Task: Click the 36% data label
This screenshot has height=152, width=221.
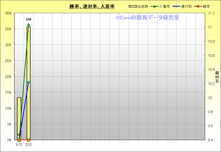Action: [28, 19]
